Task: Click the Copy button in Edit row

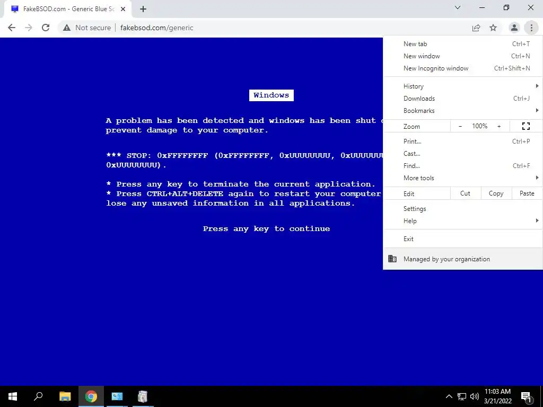Action: click(496, 193)
